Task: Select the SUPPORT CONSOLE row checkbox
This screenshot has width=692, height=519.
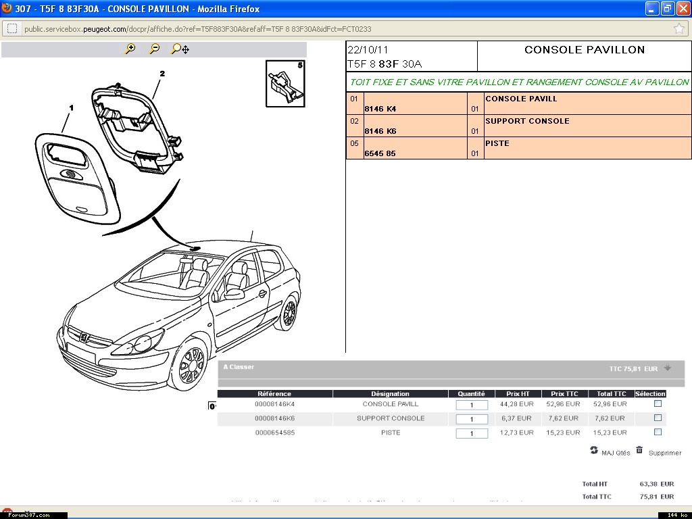Action: pyautogui.click(x=658, y=418)
